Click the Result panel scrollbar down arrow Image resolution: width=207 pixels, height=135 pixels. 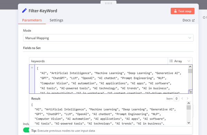pyautogui.click(x=189, y=123)
